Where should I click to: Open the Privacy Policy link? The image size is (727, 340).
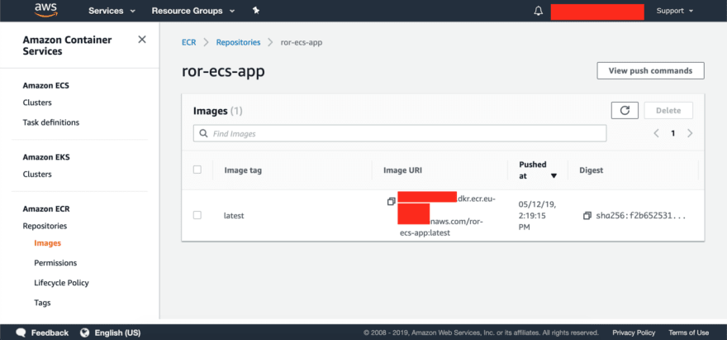[x=634, y=333]
